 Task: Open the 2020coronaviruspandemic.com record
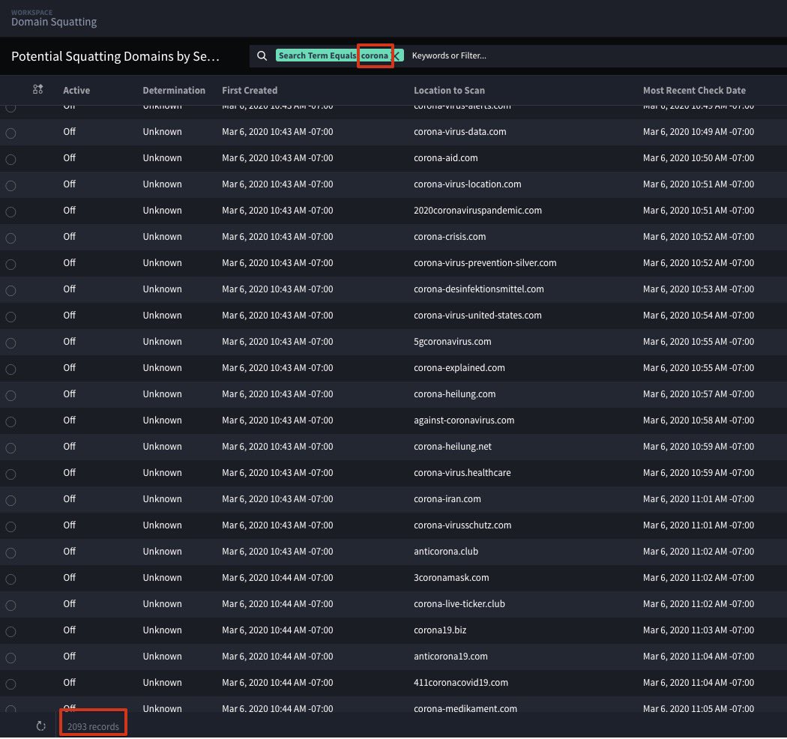click(477, 211)
